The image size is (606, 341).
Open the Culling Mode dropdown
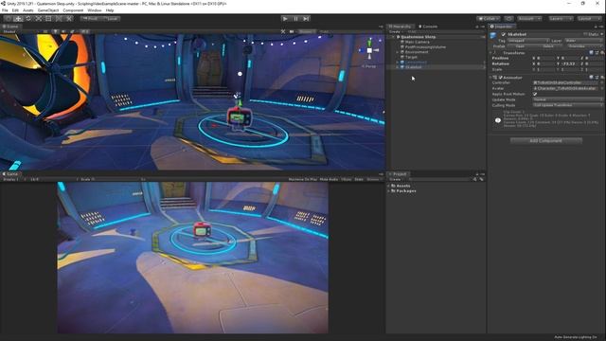(x=568, y=105)
